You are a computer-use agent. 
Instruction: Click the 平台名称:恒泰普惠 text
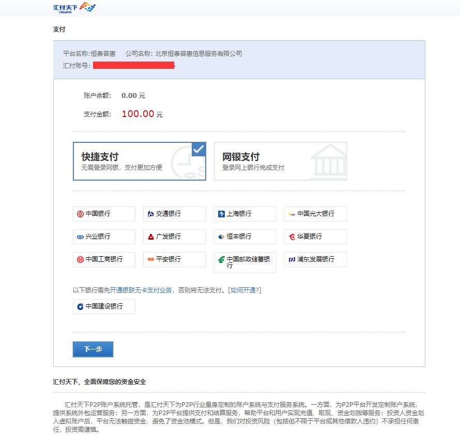89,53
